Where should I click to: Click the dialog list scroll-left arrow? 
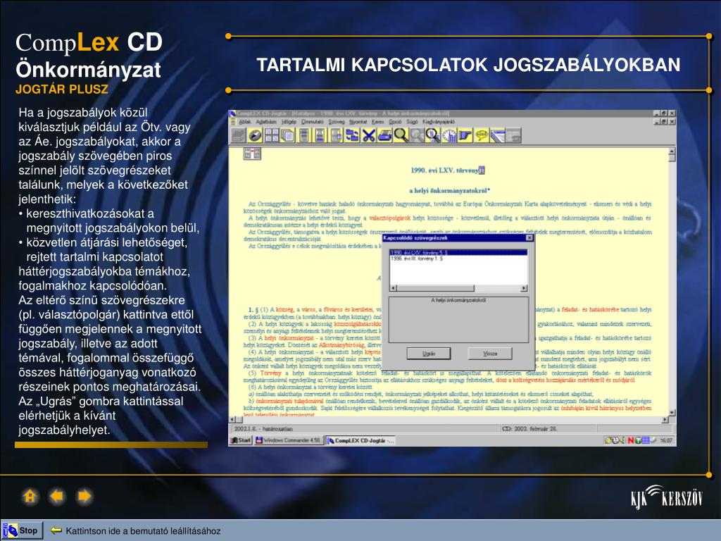393,288
